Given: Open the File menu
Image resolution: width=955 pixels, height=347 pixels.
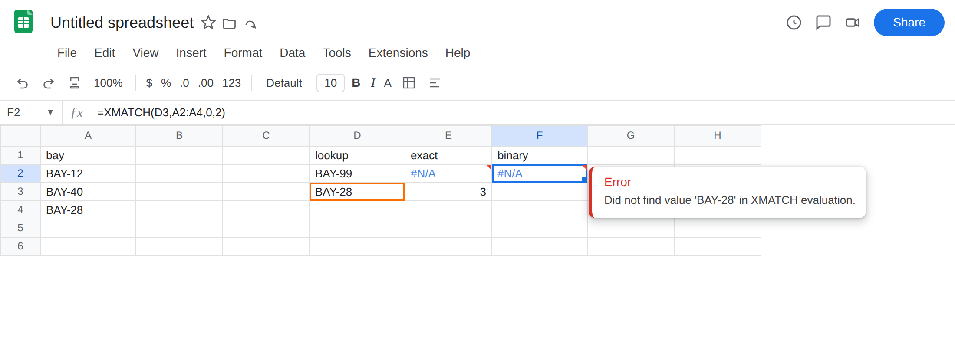Looking at the screenshot, I should click(x=67, y=53).
